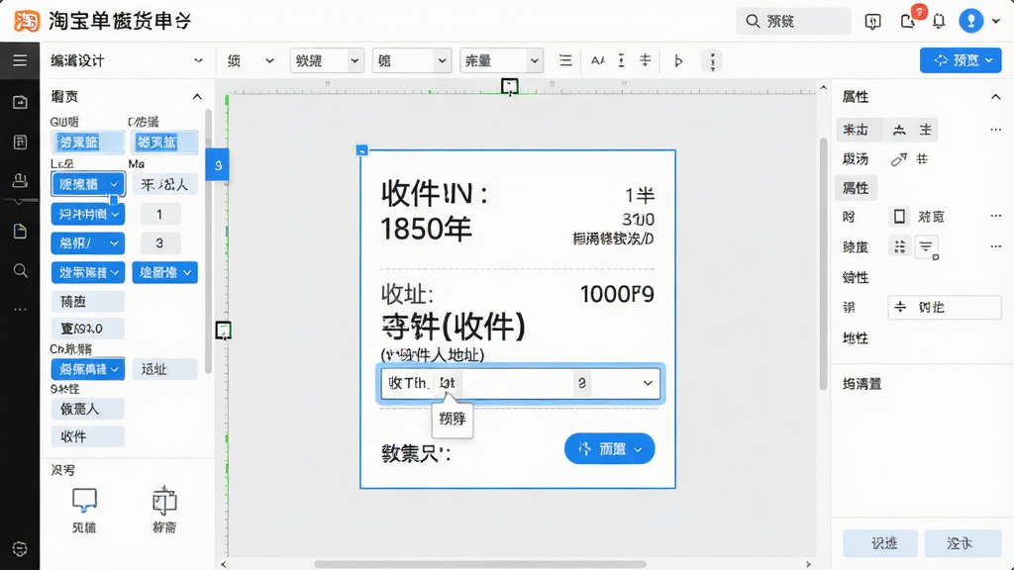Image resolution: width=1014 pixels, height=570 pixels.
Task: Click the blue S tab beside the left panel
Action: pyautogui.click(x=218, y=165)
